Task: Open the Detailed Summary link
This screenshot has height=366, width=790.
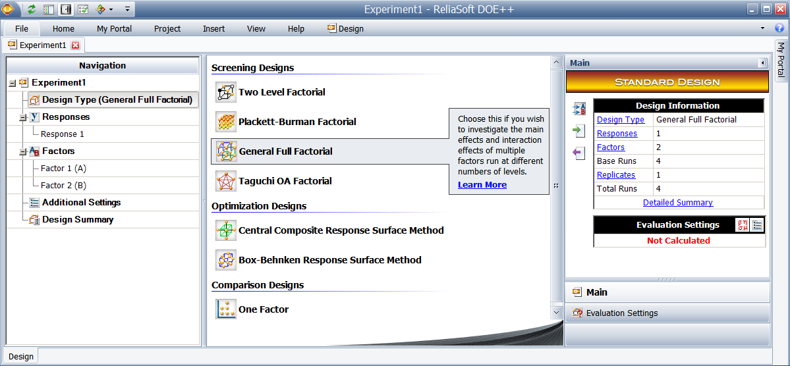Action: [x=677, y=202]
